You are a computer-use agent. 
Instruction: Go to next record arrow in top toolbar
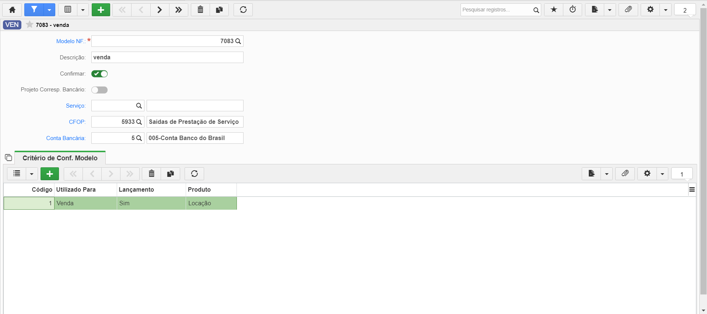coord(160,10)
